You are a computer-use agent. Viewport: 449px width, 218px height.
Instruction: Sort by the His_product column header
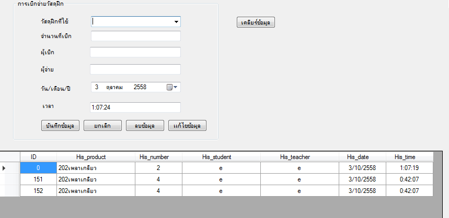(x=96, y=156)
